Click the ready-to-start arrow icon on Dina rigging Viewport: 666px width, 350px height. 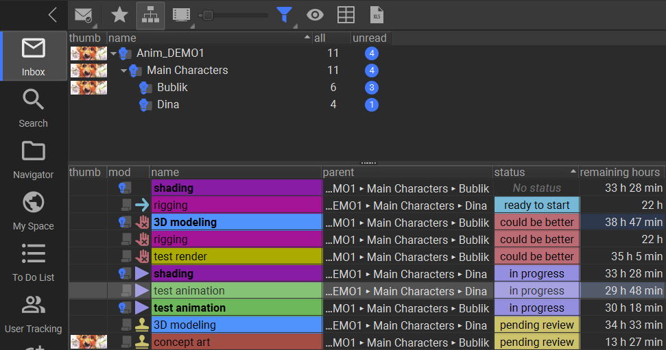coord(142,205)
